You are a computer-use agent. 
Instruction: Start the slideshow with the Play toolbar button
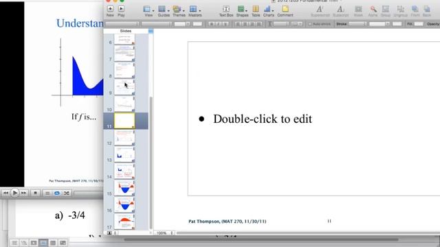click(121, 11)
